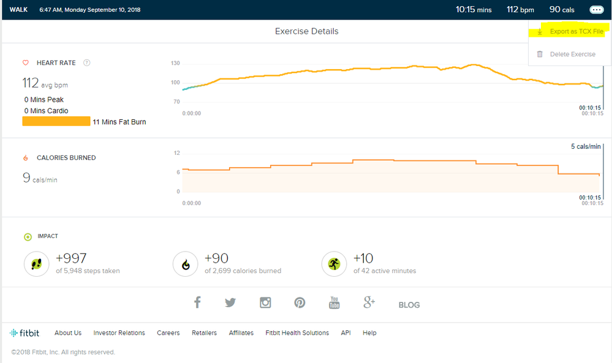Open Fitbit's Google Plus icon
Viewport: 612px width, 363px height.
pos(369,302)
